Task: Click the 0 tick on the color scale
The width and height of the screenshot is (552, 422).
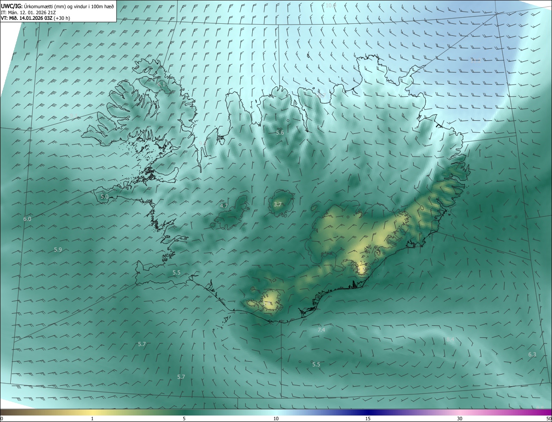Action: 2,419
